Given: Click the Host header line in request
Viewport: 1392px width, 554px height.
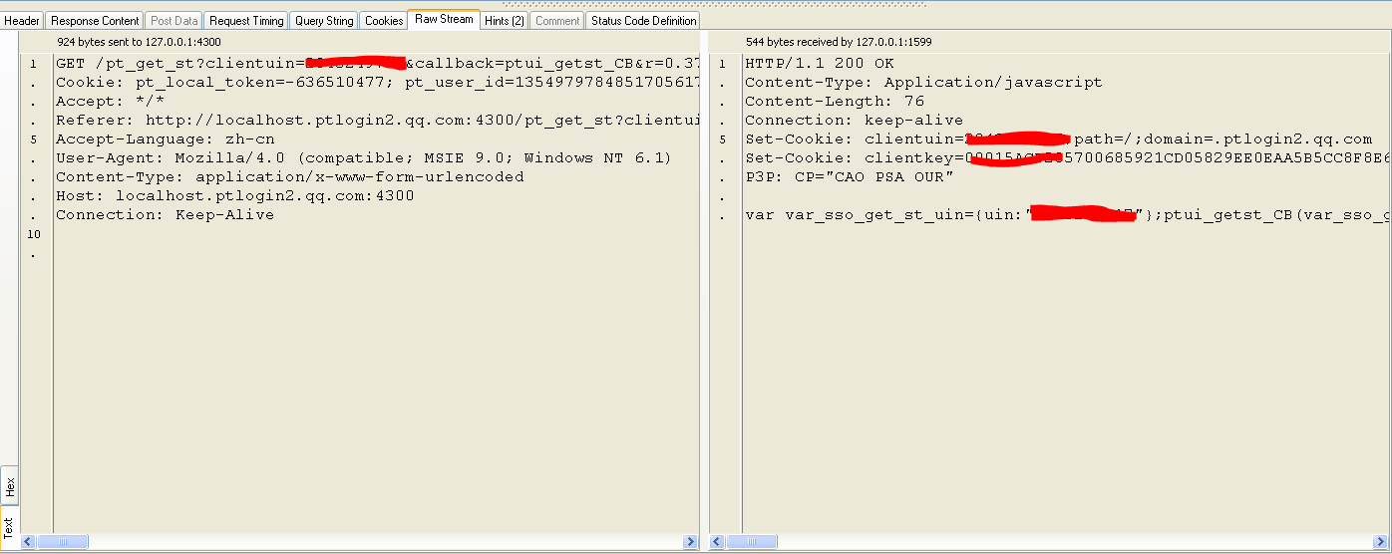Looking at the screenshot, I should [x=234, y=196].
